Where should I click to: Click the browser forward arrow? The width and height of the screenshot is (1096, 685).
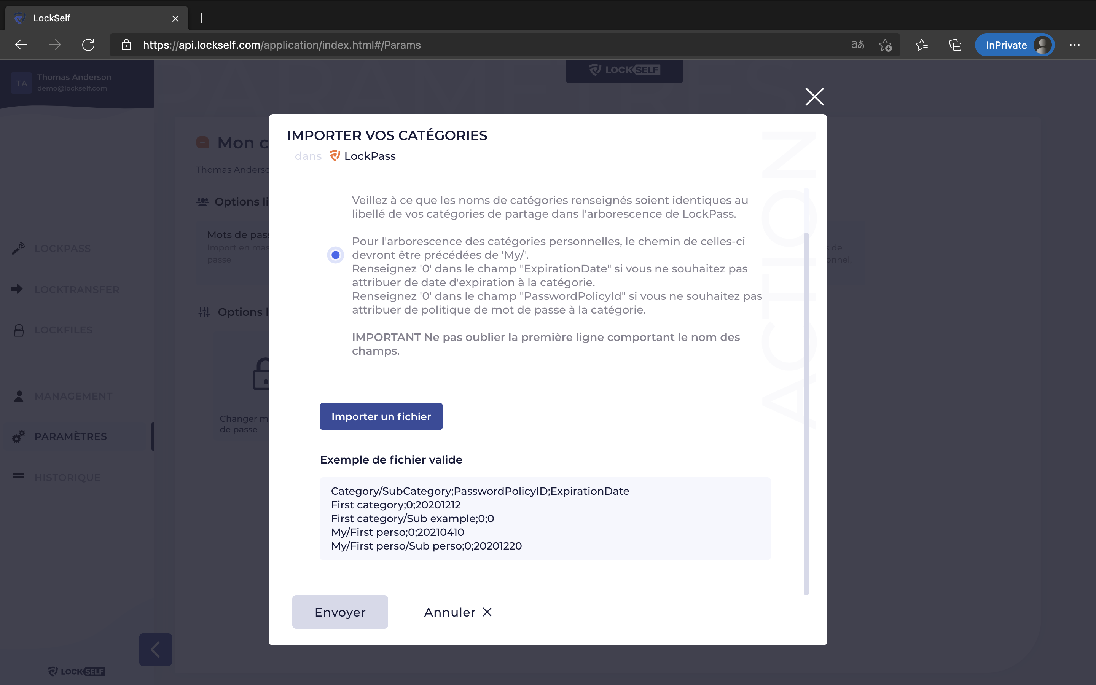tap(55, 45)
